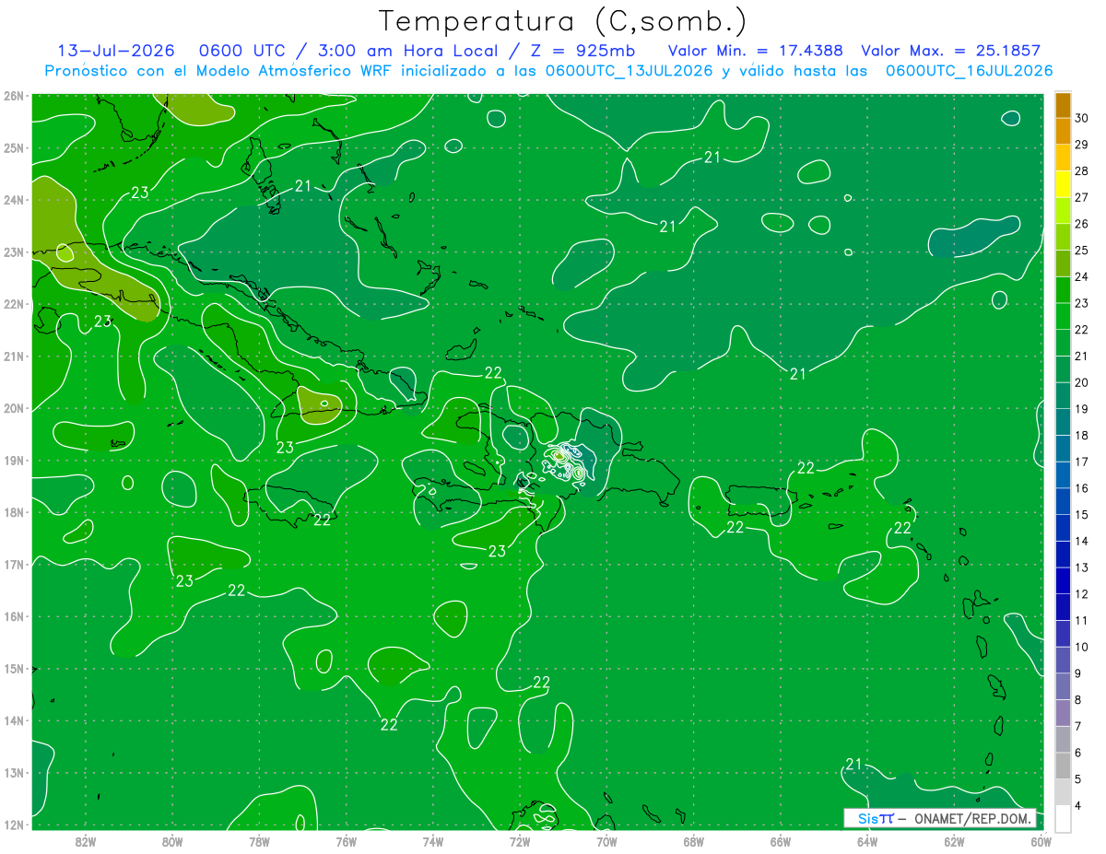Click the '80W' longitude axis label
This screenshot has height=854, width=1106.
click(x=172, y=840)
